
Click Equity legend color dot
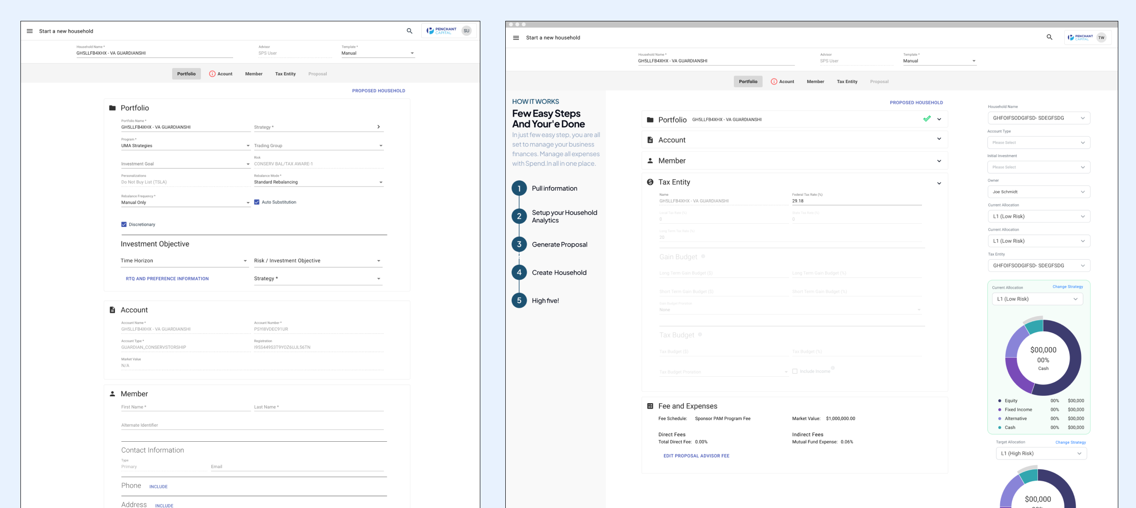coord(1000,400)
